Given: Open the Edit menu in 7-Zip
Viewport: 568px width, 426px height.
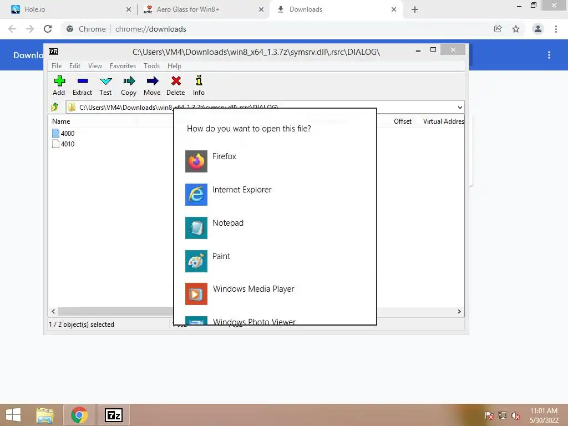Looking at the screenshot, I should (x=75, y=66).
